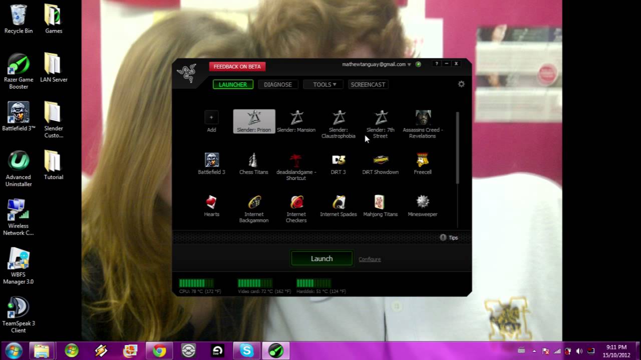
Task: Click the green online status indicator
Action: (x=418, y=64)
